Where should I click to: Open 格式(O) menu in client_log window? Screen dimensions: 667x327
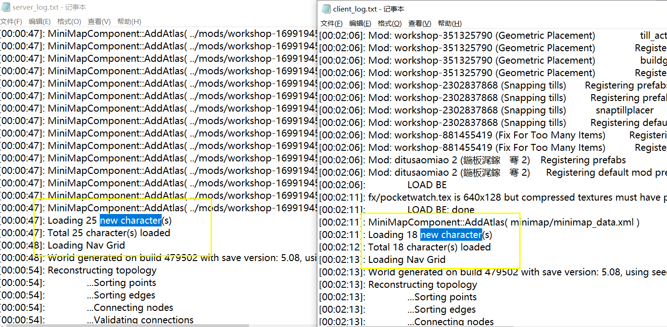390,24
